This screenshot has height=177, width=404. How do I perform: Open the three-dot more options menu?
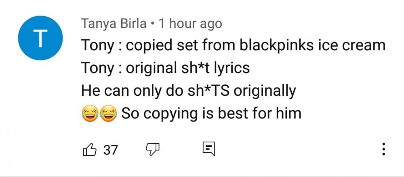[x=384, y=149]
